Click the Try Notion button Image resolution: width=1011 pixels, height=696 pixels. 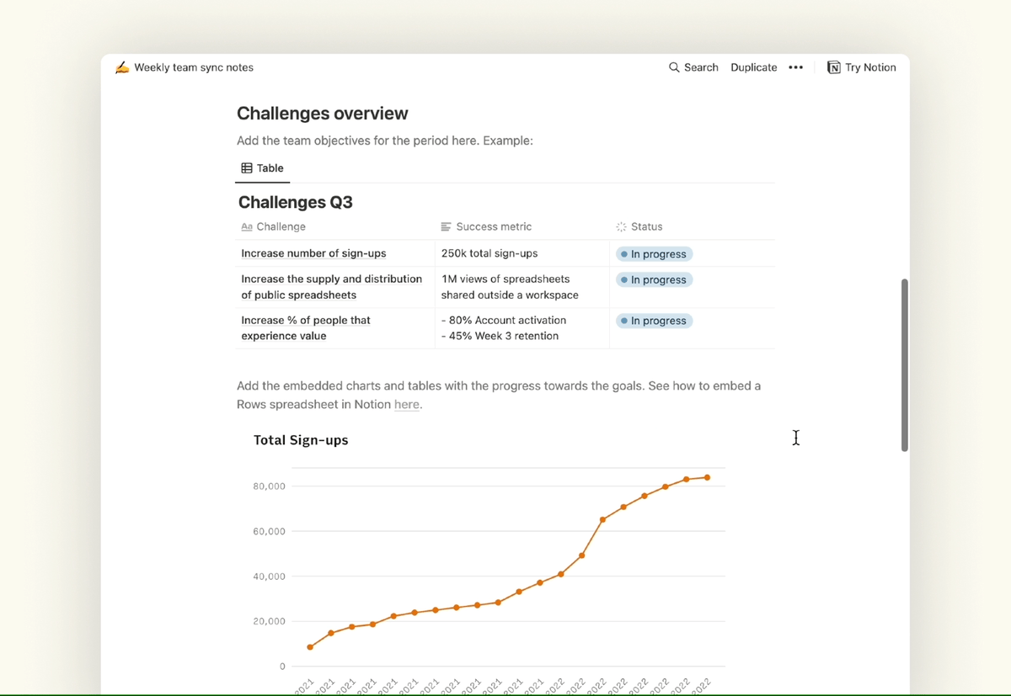tap(861, 67)
